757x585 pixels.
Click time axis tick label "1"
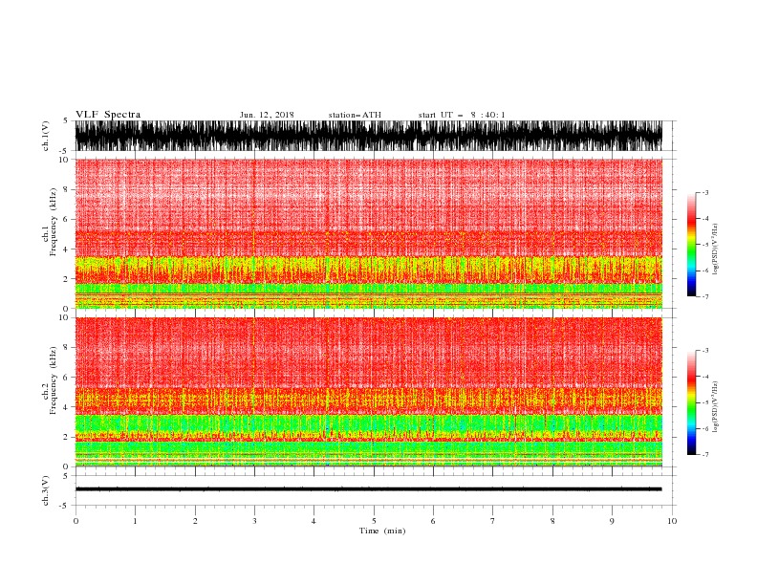[136, 521]
